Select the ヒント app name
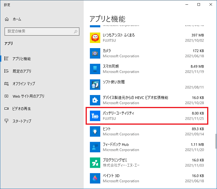This screenshot has width=217, height=189. pos(107,129)
